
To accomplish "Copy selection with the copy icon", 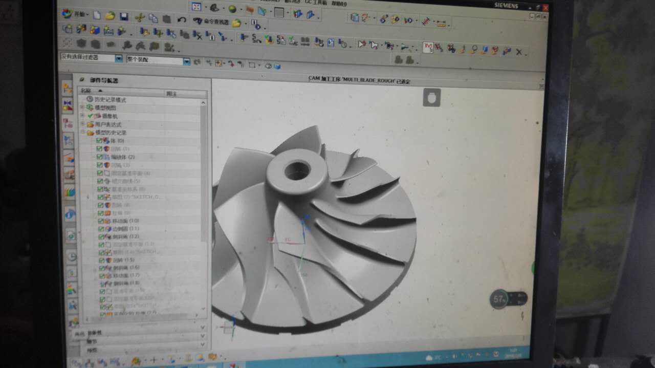I will pos(153,18).
